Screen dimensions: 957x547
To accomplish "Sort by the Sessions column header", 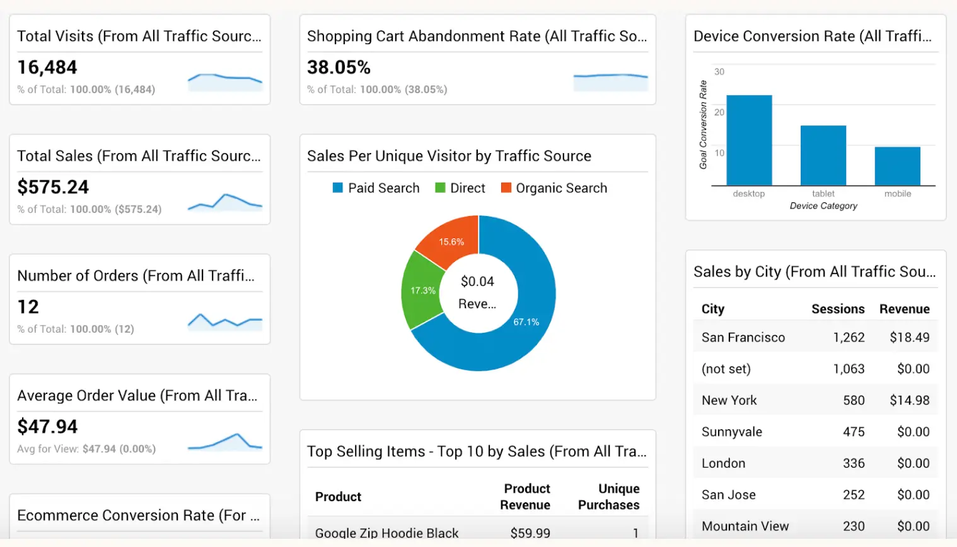I will tap(838, 309).
